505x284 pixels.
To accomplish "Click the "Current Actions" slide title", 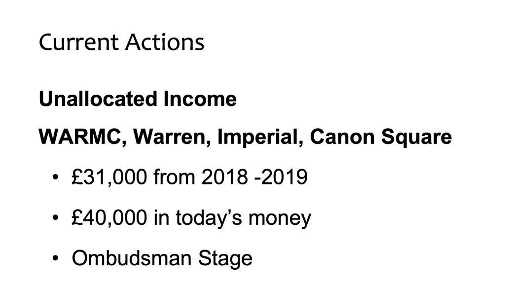I will [121, 42].
